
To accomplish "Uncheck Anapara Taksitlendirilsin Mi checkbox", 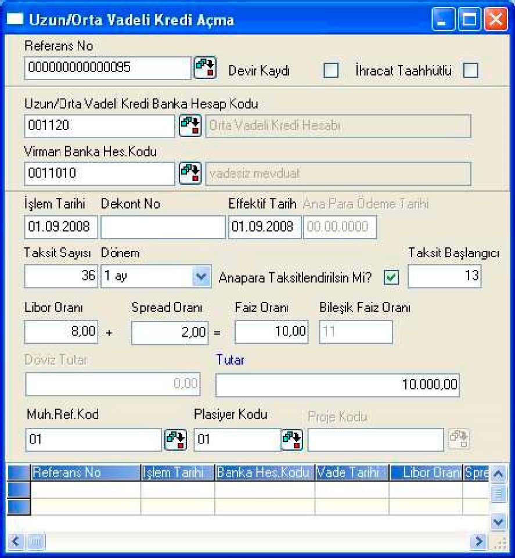I will (391, 277).
